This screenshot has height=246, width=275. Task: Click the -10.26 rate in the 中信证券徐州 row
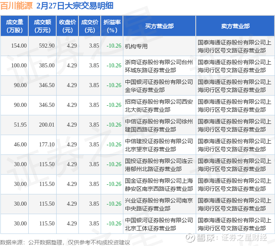(x=114, y=125)
